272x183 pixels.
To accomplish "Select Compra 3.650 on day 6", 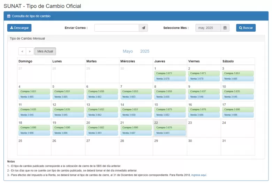I will [x=102, y=91].
